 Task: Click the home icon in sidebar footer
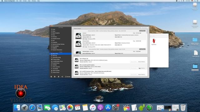[58, 77]
